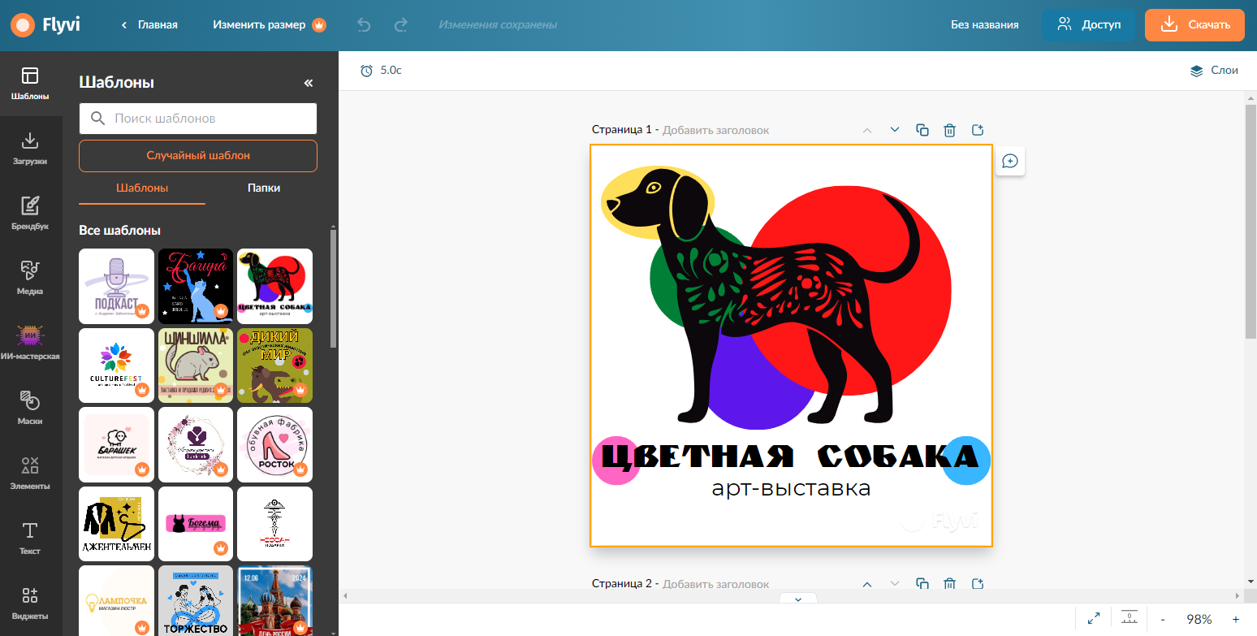
Task: Delete Страница 1
Action: click(950, 130)
